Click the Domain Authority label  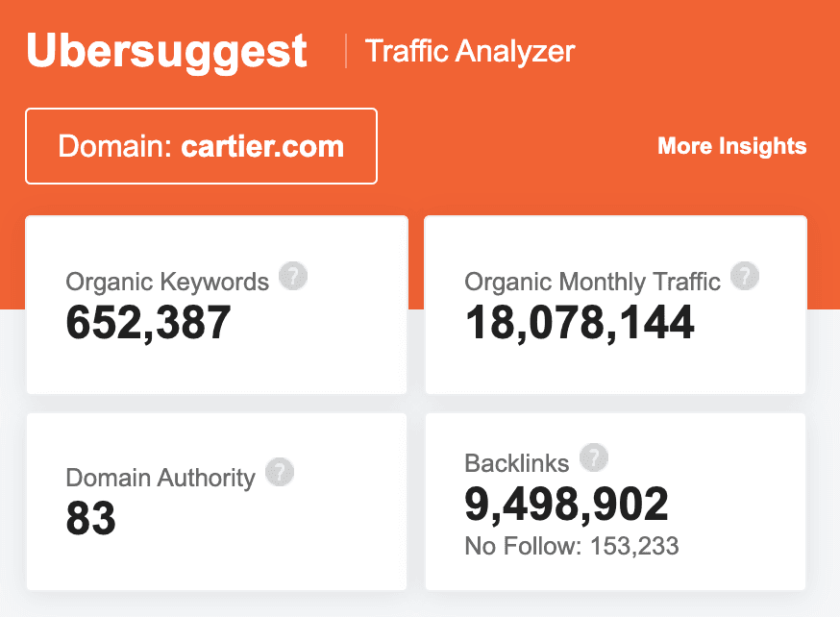coord(161,478)
